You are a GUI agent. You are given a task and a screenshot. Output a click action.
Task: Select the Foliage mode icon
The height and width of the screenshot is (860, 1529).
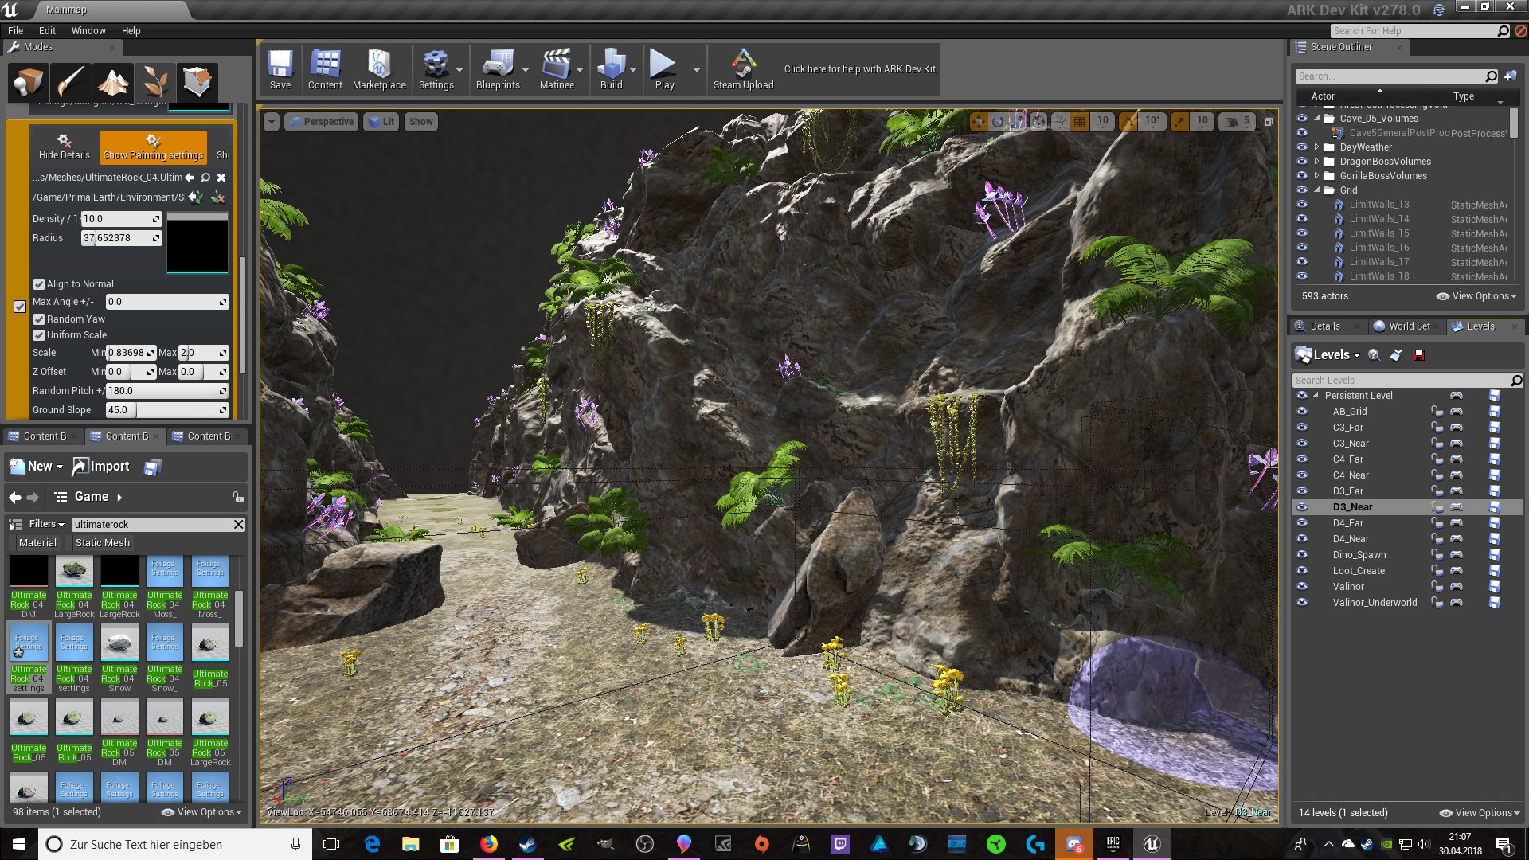pyautogui.click(x=155, y=81)
